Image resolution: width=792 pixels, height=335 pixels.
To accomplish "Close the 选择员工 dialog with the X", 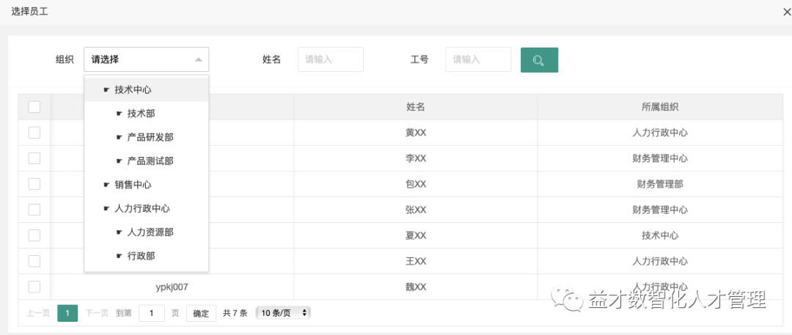I will point(786,12).
